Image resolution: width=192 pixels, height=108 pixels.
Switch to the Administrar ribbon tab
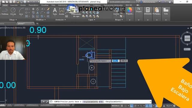coord(63,5)
